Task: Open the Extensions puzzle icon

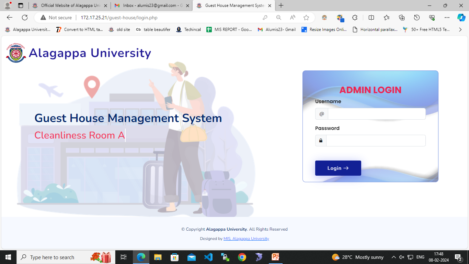Action: (355, 18)
